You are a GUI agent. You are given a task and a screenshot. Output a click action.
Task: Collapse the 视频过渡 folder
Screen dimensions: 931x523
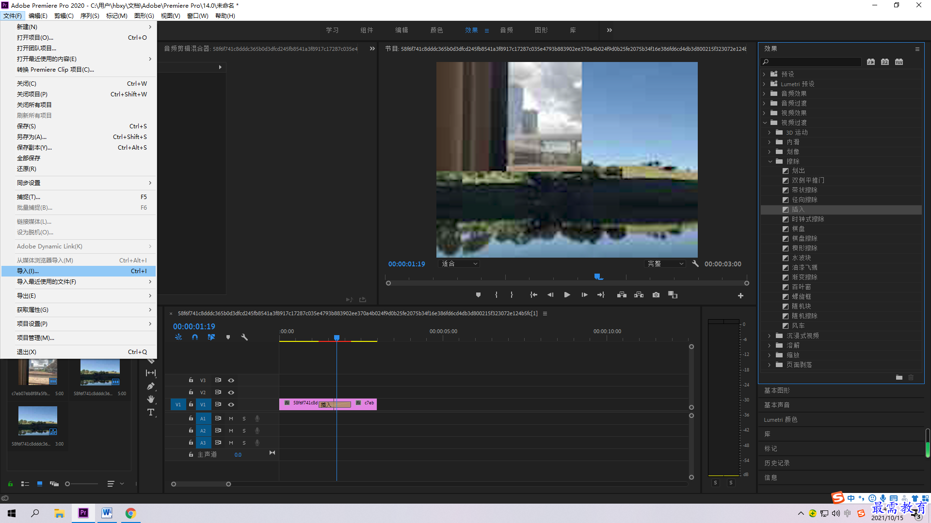765,123
